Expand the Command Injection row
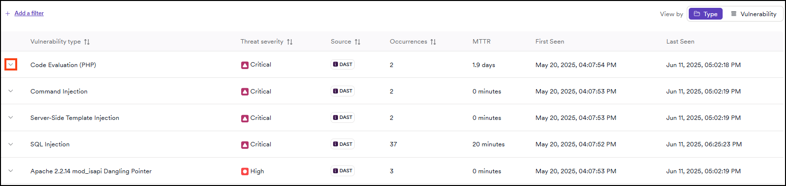The image size is (786, 186). coord(11,91)
